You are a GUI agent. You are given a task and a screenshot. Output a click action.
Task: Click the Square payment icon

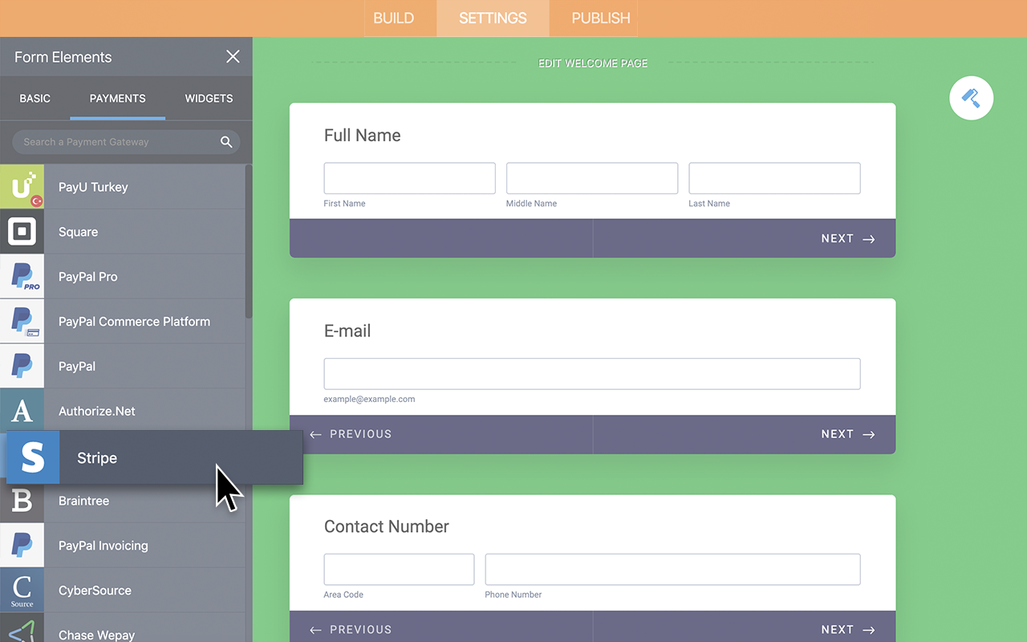[x=22, y=231]
